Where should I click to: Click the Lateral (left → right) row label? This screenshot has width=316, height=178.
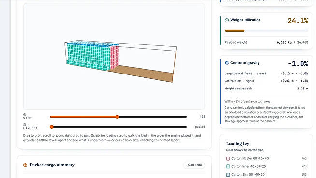coord(239,81)
